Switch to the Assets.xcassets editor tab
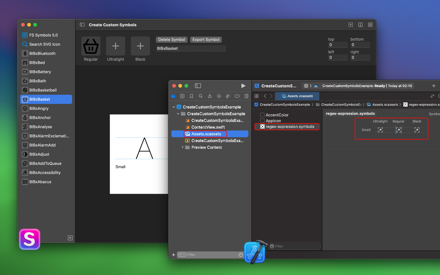 [x=297, y=96]
